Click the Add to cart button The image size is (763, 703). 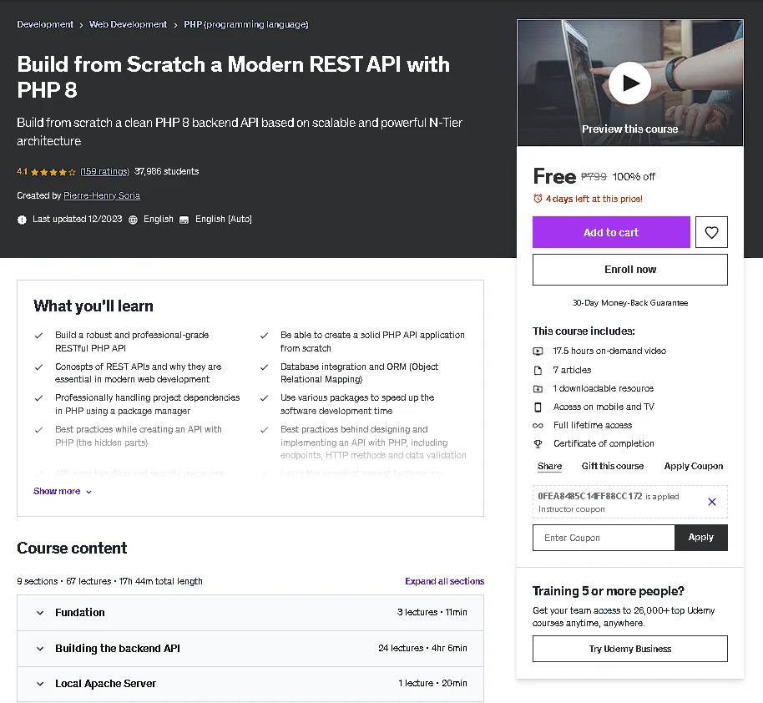pos(611,232)
